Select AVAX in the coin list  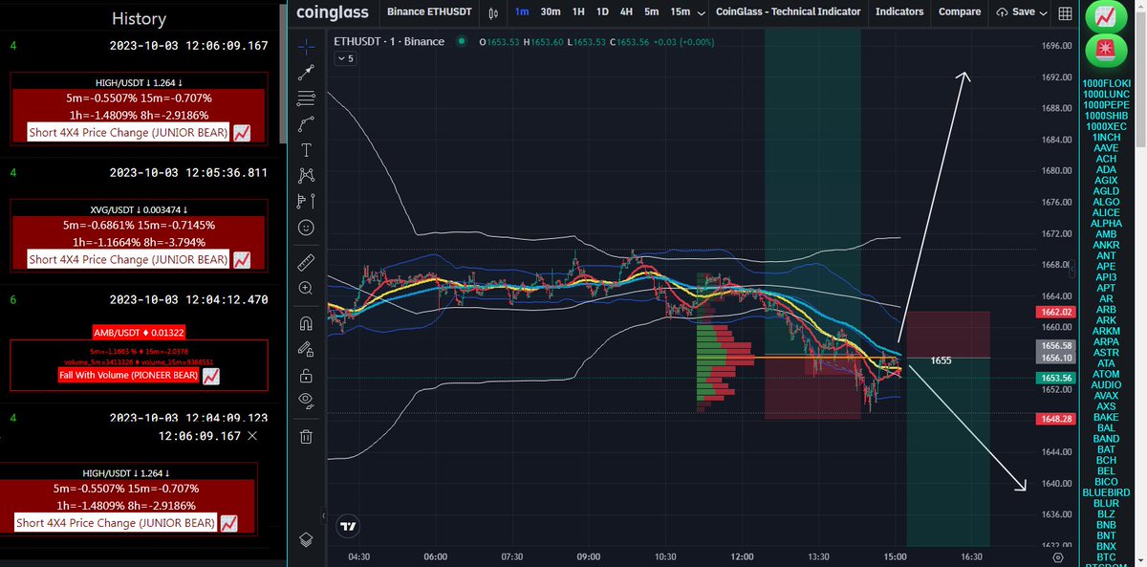coord(1107,396)
